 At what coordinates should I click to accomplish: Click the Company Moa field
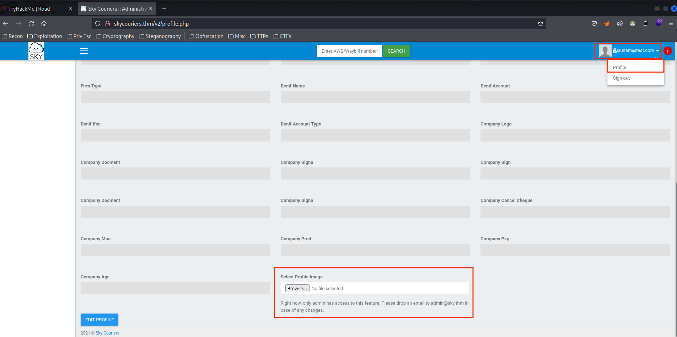175,250
